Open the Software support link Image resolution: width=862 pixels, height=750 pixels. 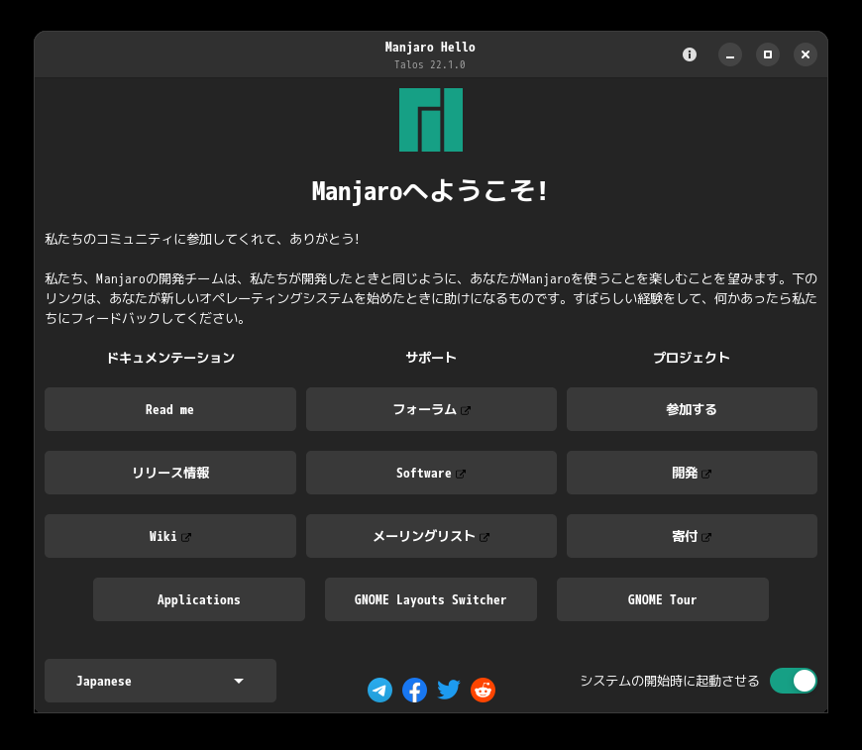click(x=432, y=473)
